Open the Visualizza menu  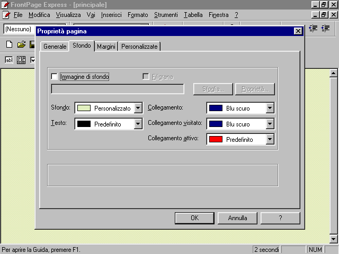pyautogui.click(x=68, y=15)
